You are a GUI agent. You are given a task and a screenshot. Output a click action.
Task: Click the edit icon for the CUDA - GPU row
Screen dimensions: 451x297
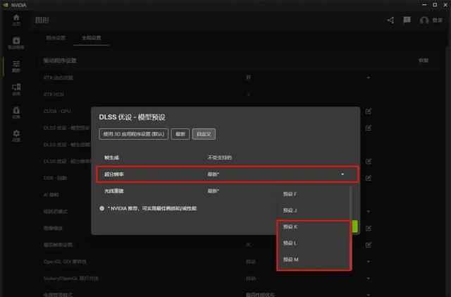tap(368, 111)
